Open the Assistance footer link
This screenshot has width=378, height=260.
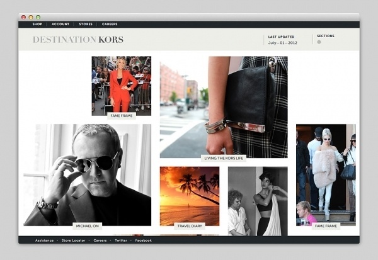(x=44, y=240)
